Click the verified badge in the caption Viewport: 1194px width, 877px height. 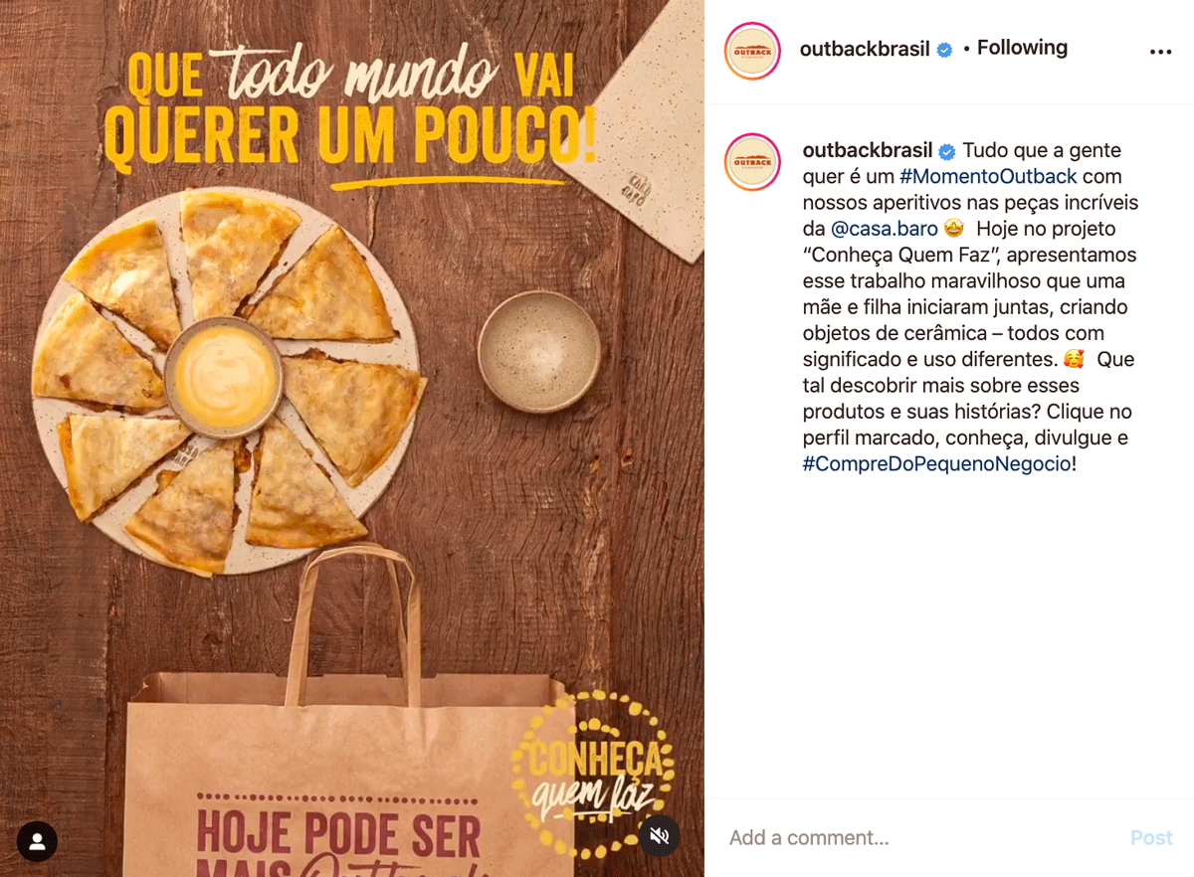[947, 151]
